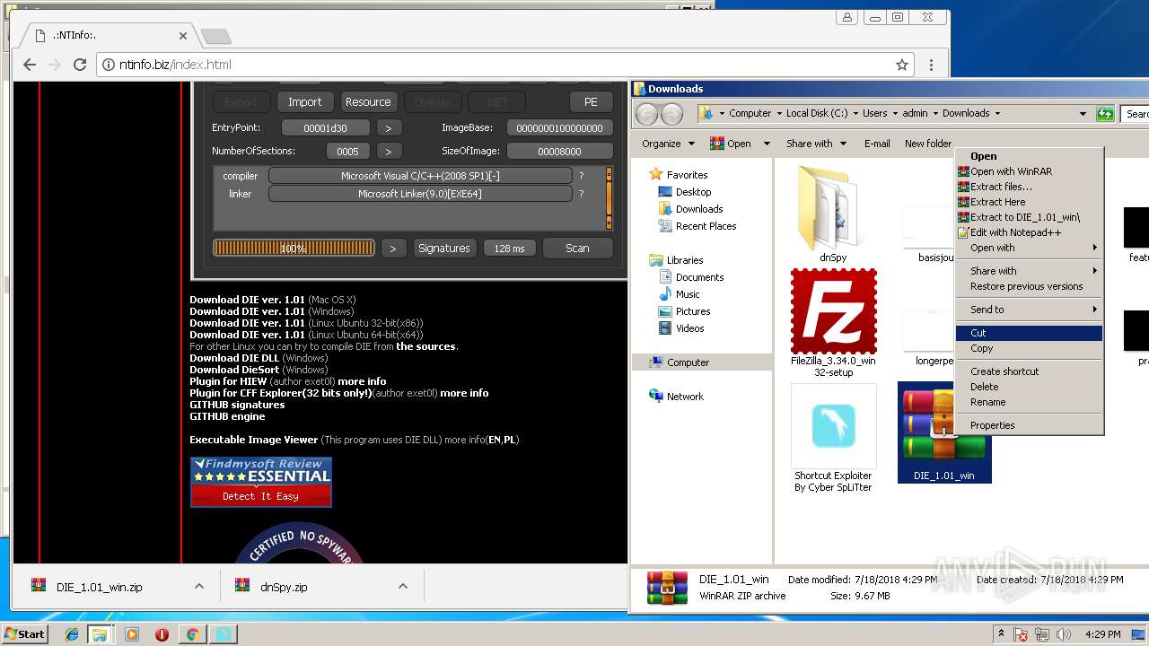The width and height of the screenshot is (1149, 646).
Task: Go to Desktop in Explorer sidebar
Action: tap(693, 192)
